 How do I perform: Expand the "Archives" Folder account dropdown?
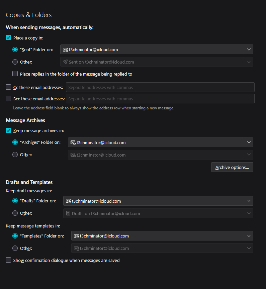(161, 142)
